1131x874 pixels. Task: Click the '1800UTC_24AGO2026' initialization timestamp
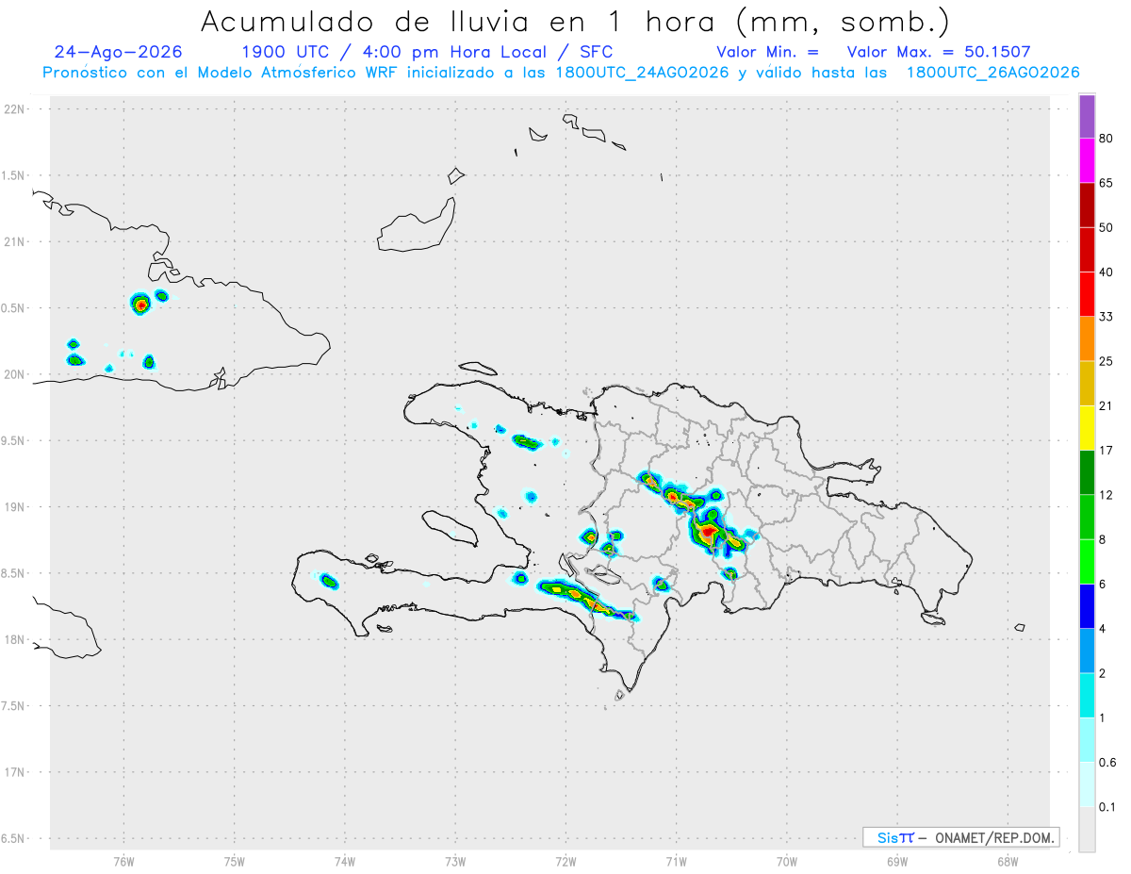click(x=643, y=73)
